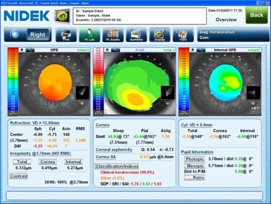
Task: Click the wrench icon on Axial map
Action: 115,50
